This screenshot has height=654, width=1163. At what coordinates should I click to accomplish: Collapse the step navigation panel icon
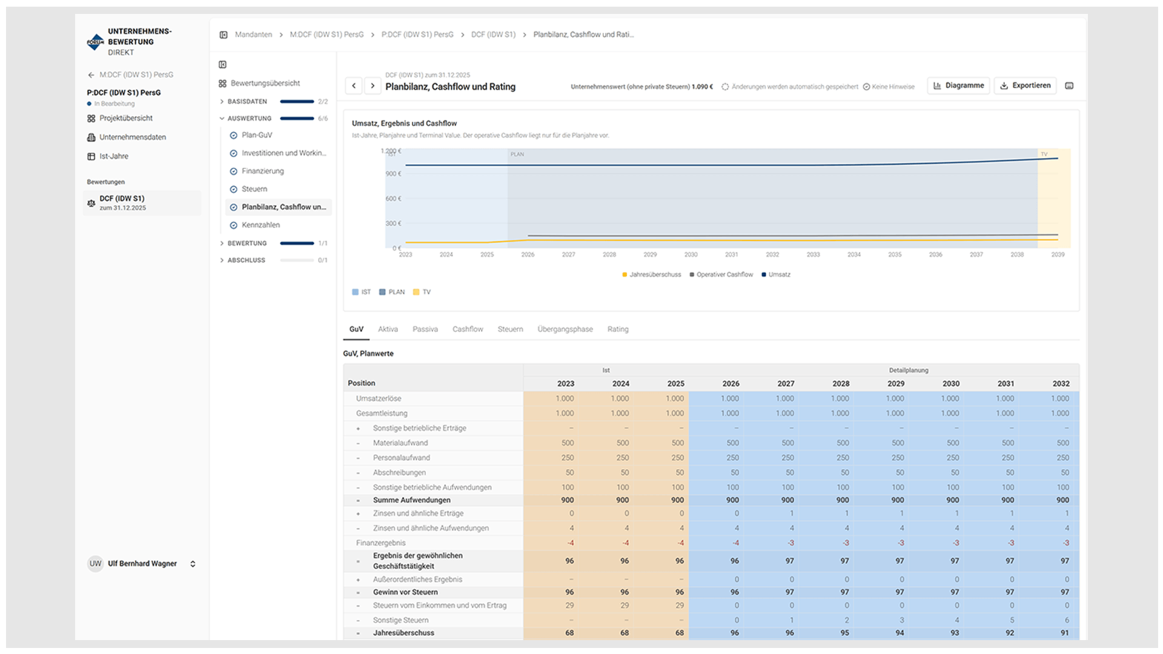click(222, 64)
